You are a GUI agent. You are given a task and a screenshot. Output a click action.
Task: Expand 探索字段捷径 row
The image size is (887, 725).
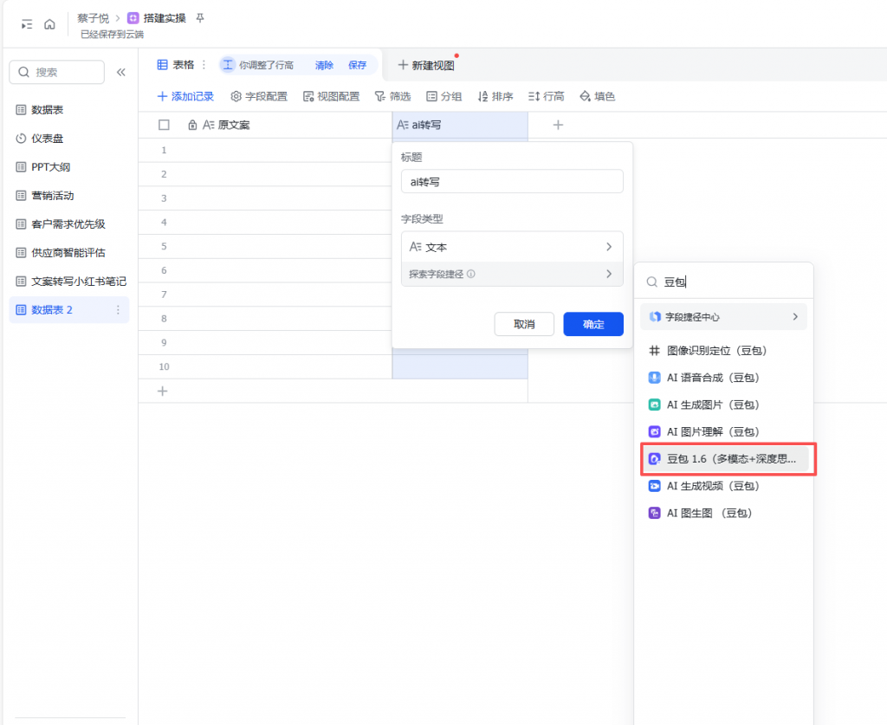click(512, 274)
